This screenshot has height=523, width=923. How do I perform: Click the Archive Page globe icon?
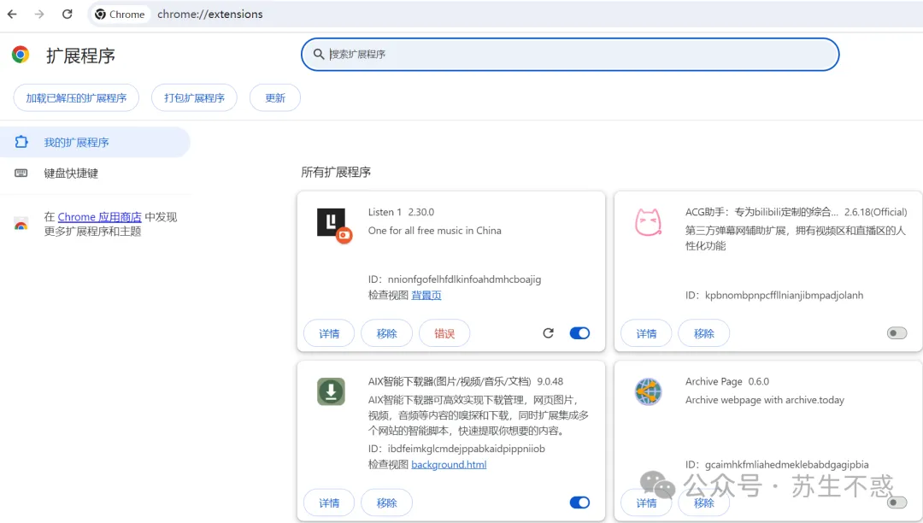(648, 391)
